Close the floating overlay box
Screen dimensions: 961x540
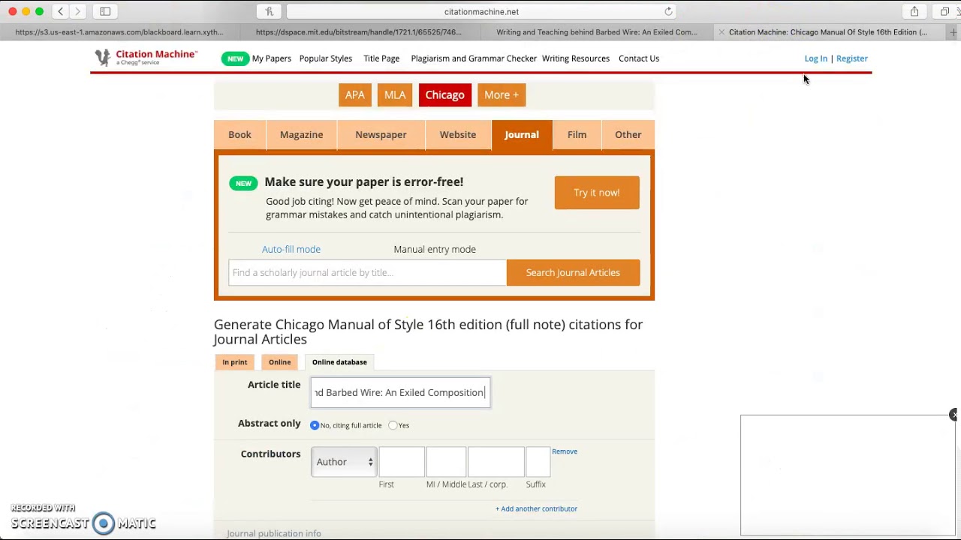click(x=953, y=415)
